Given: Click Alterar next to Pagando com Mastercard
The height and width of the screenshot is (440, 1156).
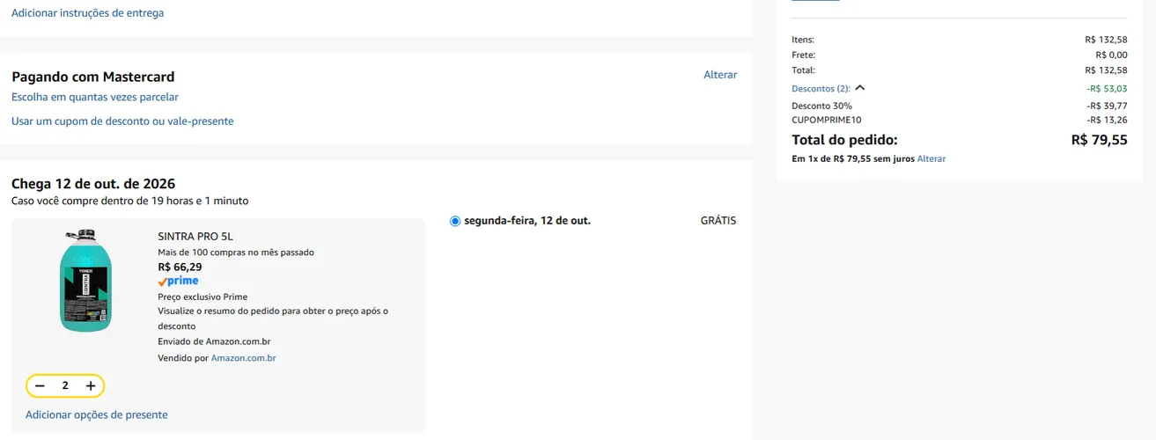Looking at the screenshot, I should coord(720,75).
